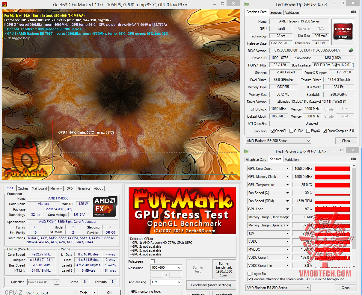The height and width of the screenshot is (295, 362).
Task: Click the GPU-Z Sensors scroll down arrow
Action: pos(354,267)
